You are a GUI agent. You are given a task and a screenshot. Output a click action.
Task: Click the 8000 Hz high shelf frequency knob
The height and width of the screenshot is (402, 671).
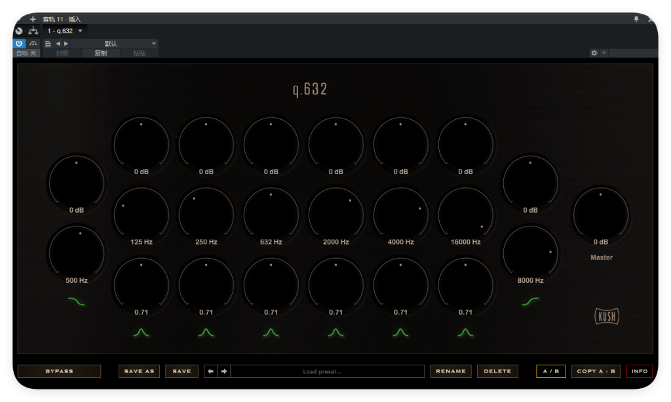(x=531, y=253)
